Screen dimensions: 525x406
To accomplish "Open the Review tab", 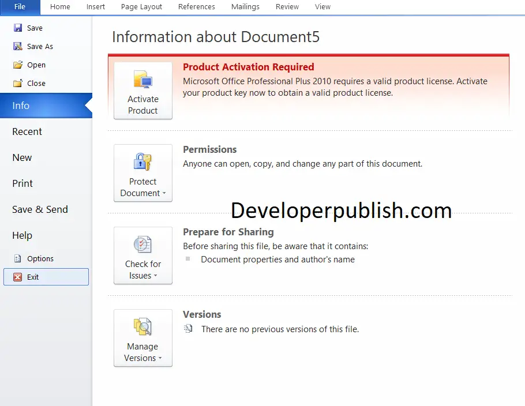I will click(x=287, y=7).
